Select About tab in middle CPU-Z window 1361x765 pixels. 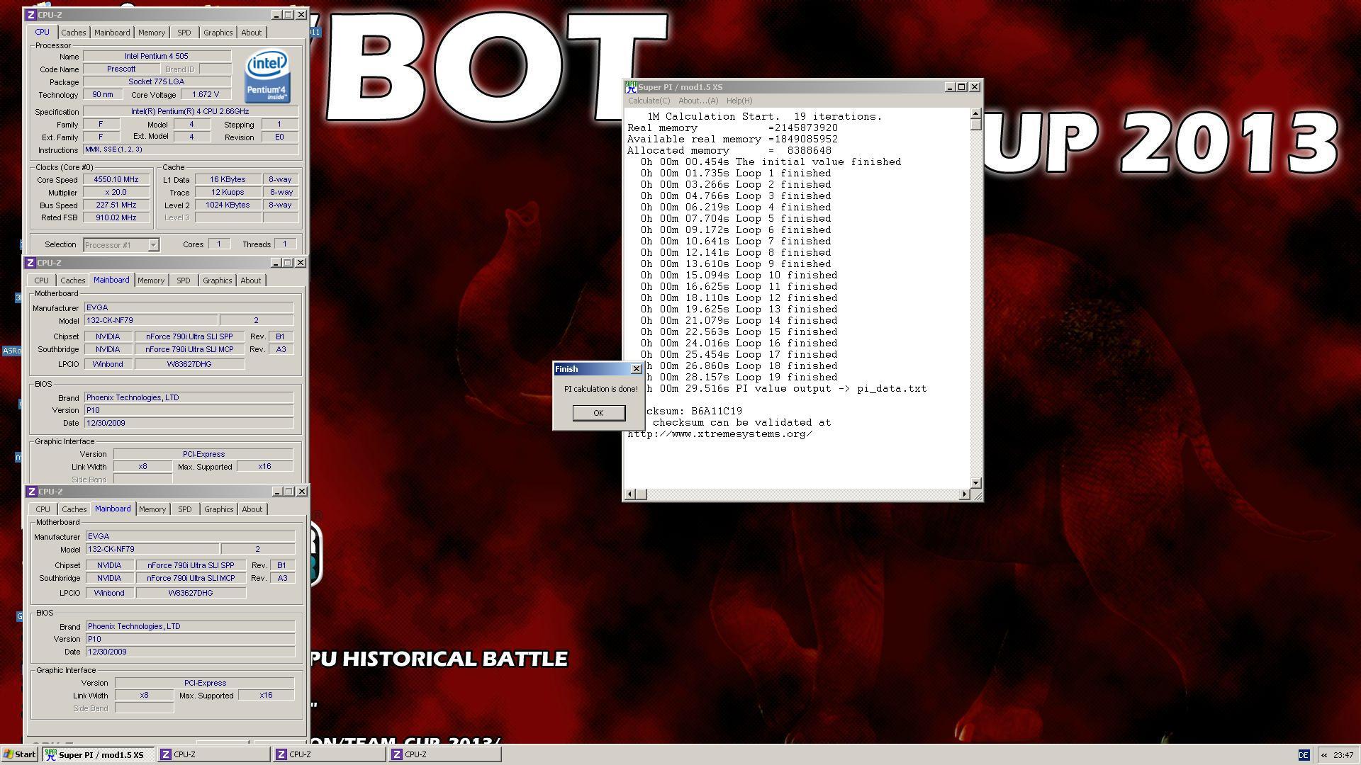tap(250, 280)
